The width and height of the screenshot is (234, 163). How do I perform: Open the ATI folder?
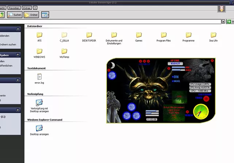(39, 35)
